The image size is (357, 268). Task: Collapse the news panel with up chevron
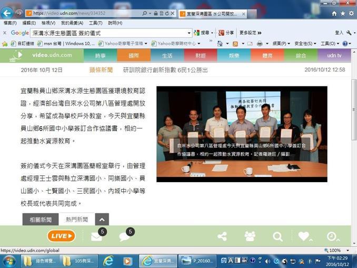pyautogui.click(x=102, y=220)
